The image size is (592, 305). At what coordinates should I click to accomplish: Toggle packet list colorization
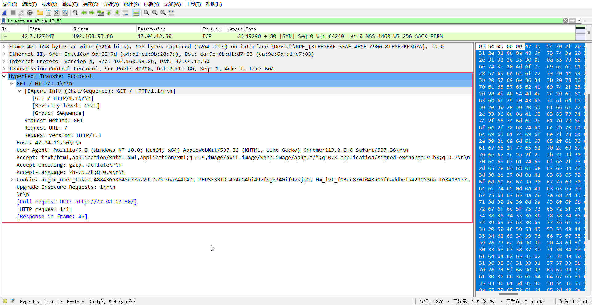pos(136,13)
